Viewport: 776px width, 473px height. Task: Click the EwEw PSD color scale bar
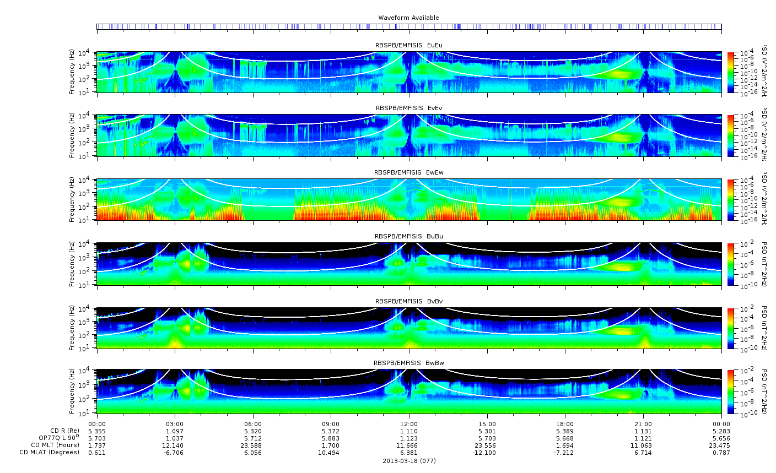pos(731,200)
